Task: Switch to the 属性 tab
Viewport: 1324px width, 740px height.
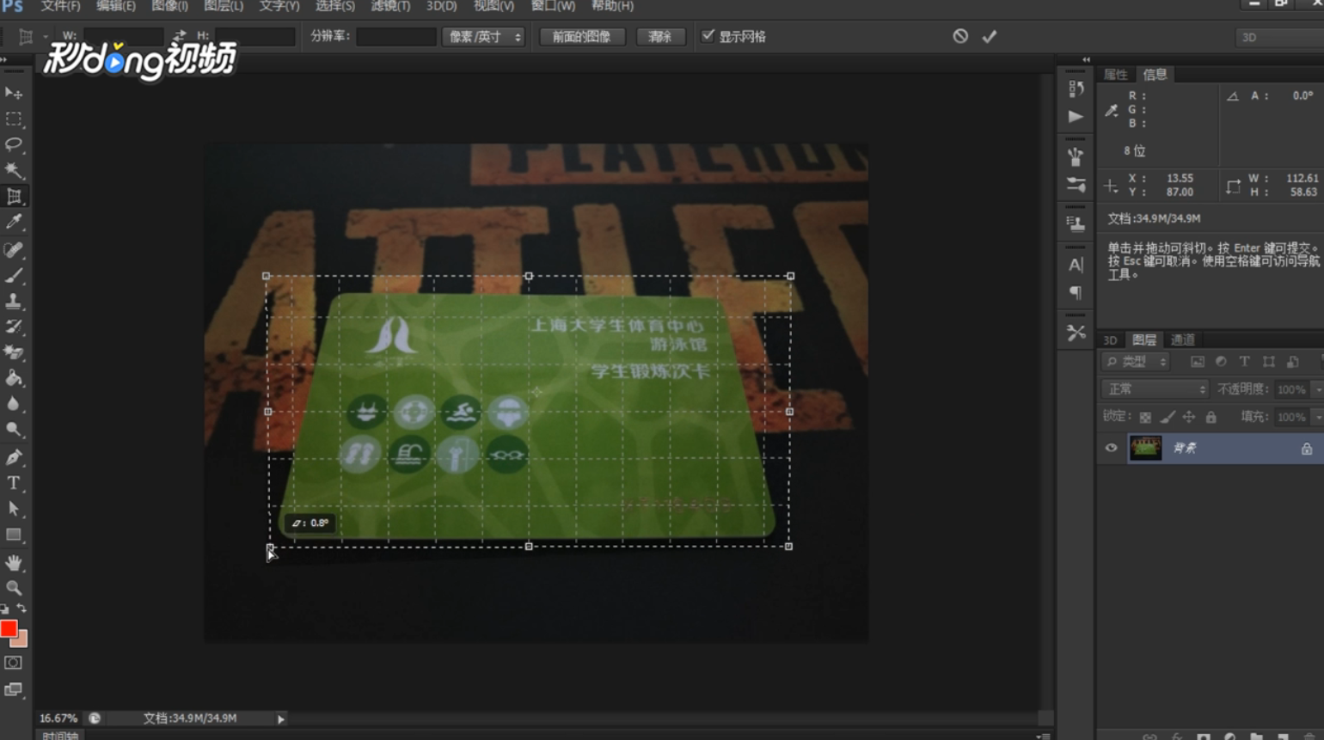Action: tap(1115, 75)
